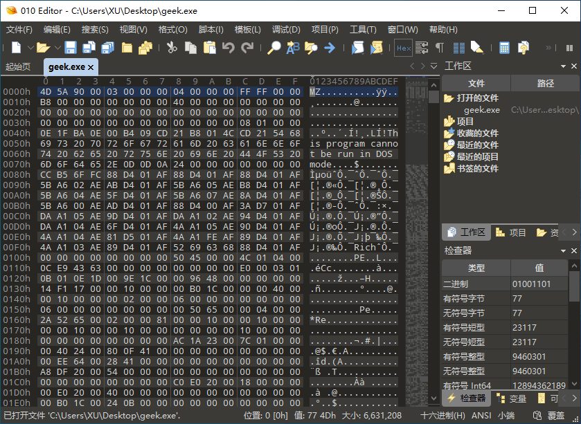This screenshot has width=581, height=424.
Task: Expand the toolbar overflow chevron
Action: pos(548,48)
